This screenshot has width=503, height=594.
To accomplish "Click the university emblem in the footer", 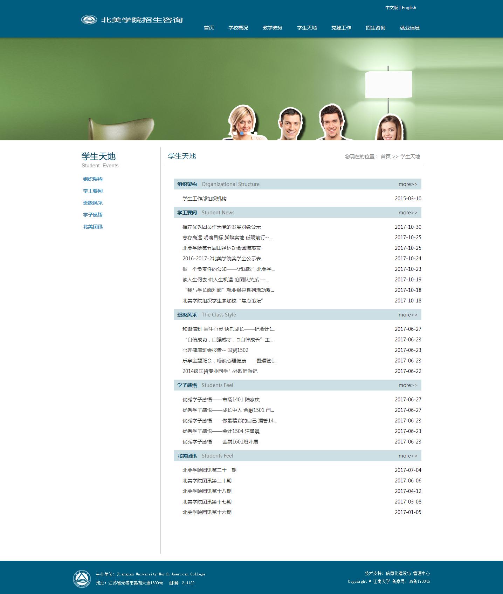I will pos(82,579).
